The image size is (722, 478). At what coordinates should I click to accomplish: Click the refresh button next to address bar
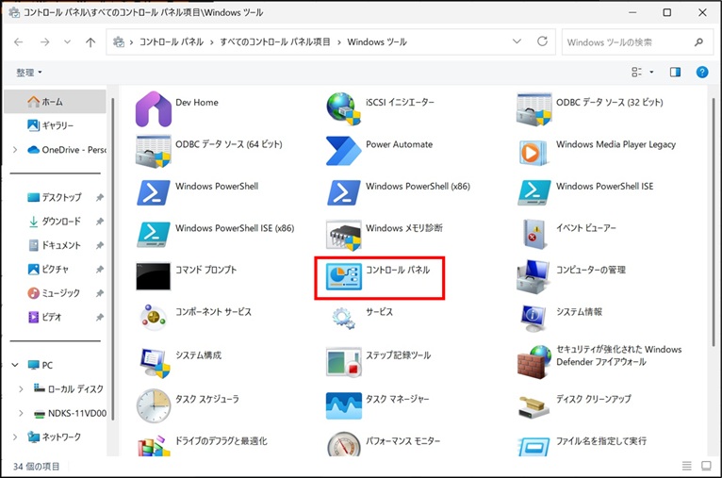click(x=542, y=42)
